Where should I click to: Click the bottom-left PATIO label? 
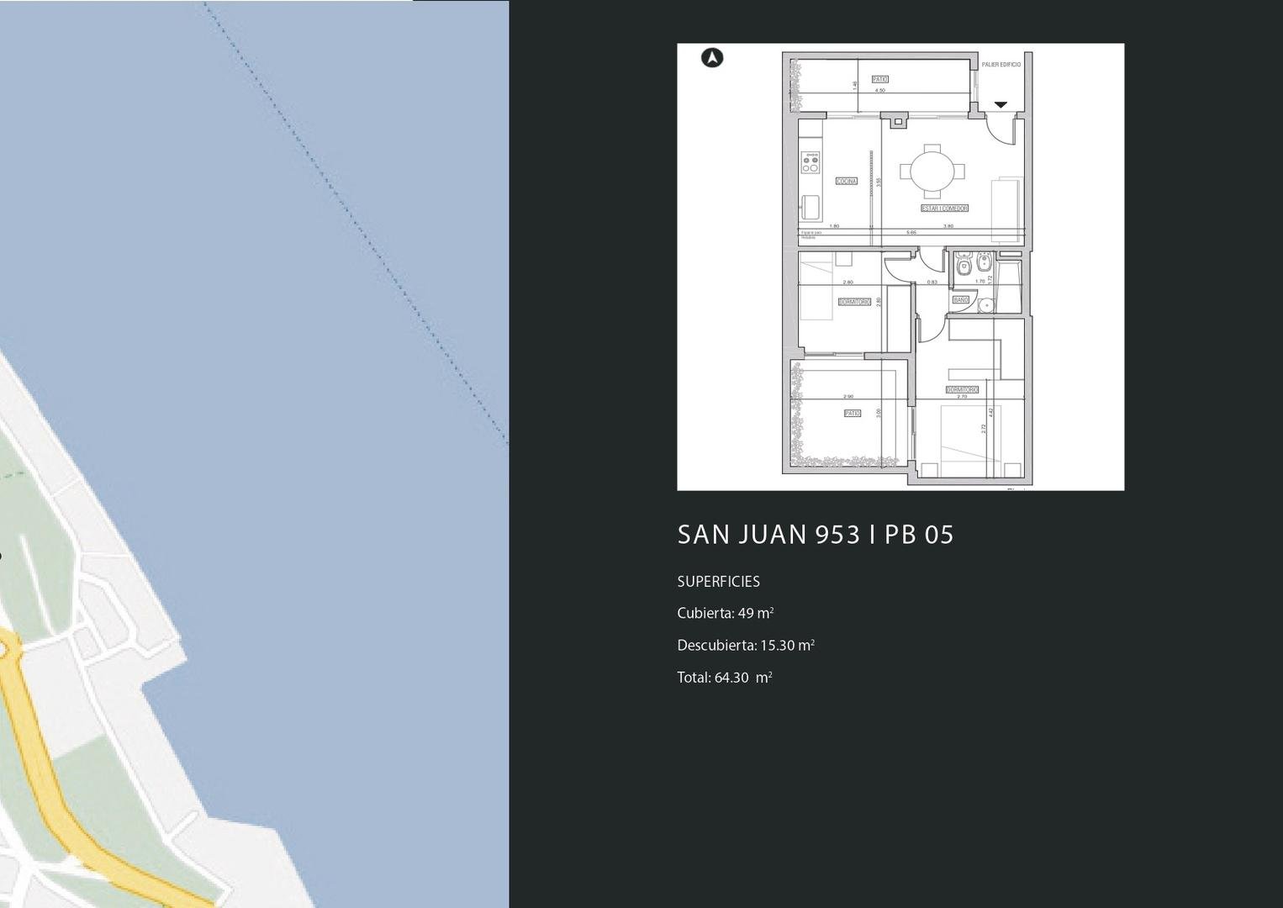[853, 414]
